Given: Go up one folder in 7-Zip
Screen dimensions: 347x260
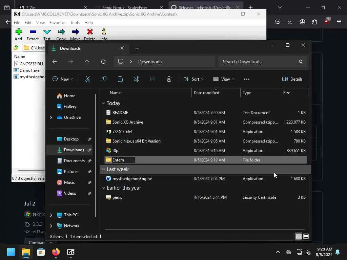Looking at the screenshot, I should click(16, 48).
